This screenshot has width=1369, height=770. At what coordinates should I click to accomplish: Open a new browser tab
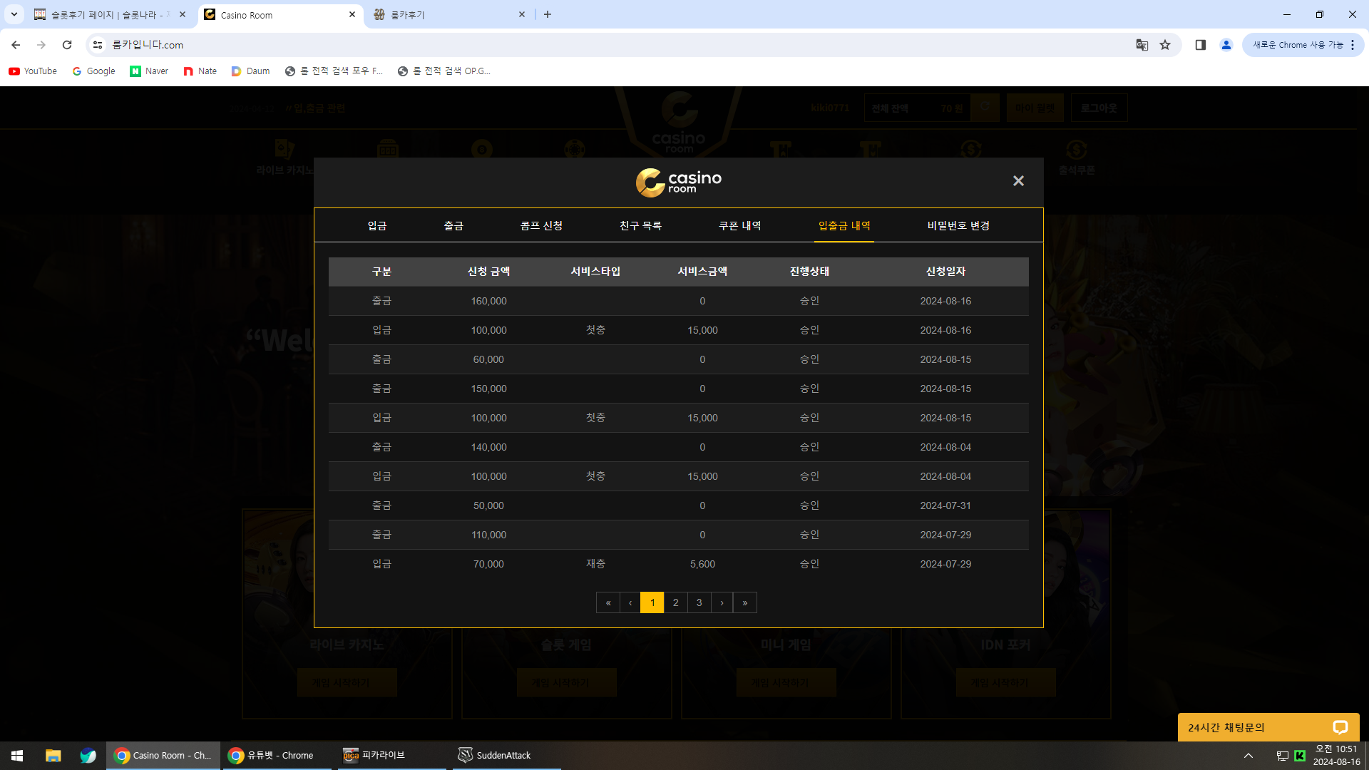pos(548,14)
